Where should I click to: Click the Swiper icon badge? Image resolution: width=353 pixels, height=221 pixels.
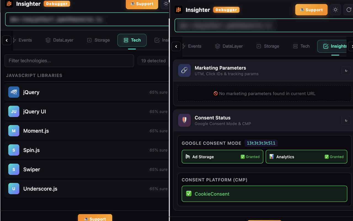(14, 169)
